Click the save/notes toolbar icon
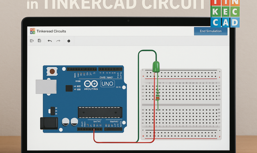This screenshot has height=153, width=257. [x=39, y=40]
